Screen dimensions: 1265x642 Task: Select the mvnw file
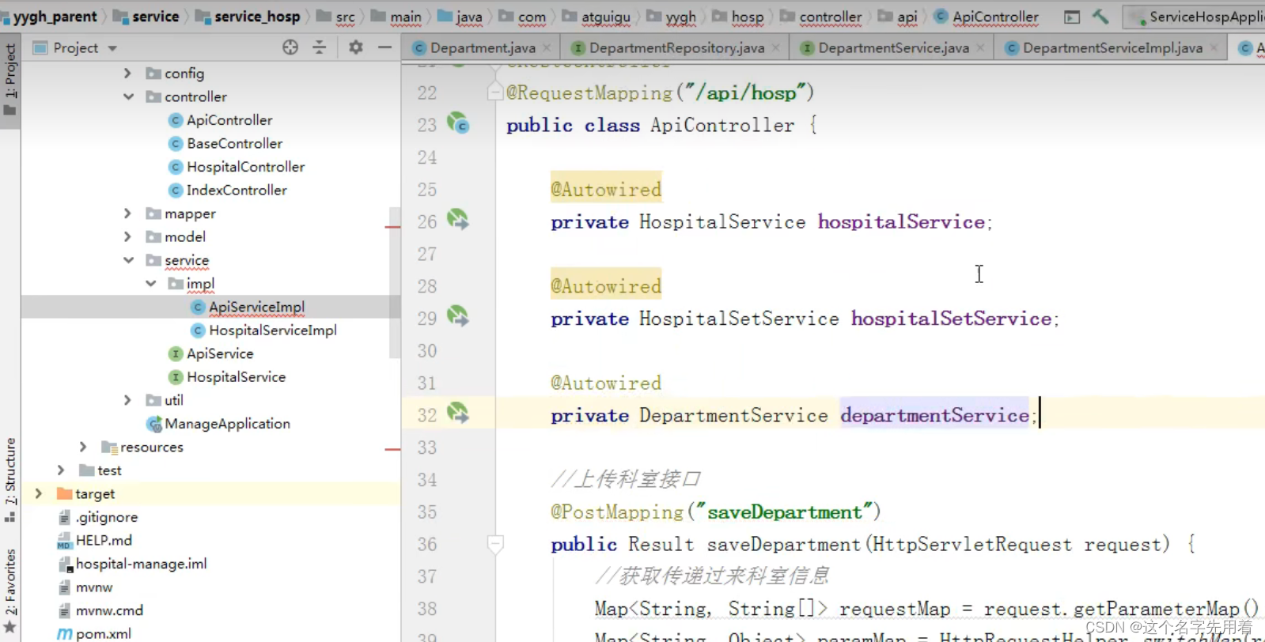85,587
